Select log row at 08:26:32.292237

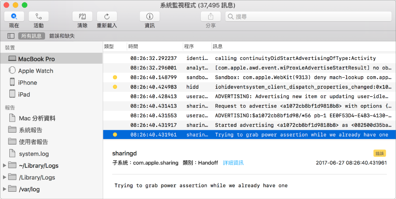[249, 58]
